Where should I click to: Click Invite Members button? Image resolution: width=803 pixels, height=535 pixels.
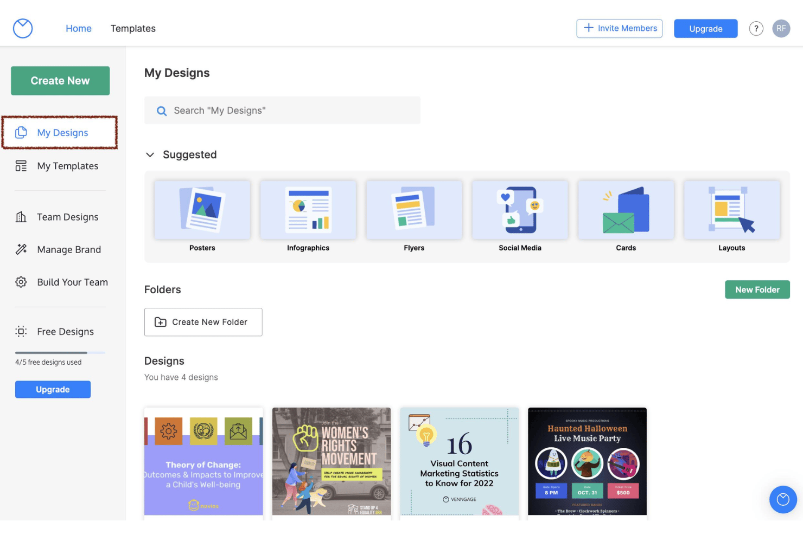619,28
